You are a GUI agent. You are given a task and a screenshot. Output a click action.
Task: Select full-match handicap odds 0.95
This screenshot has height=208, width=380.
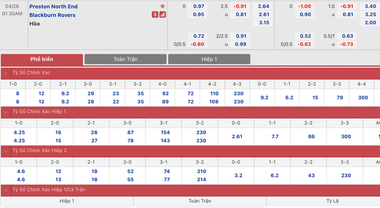click(199, 15)
